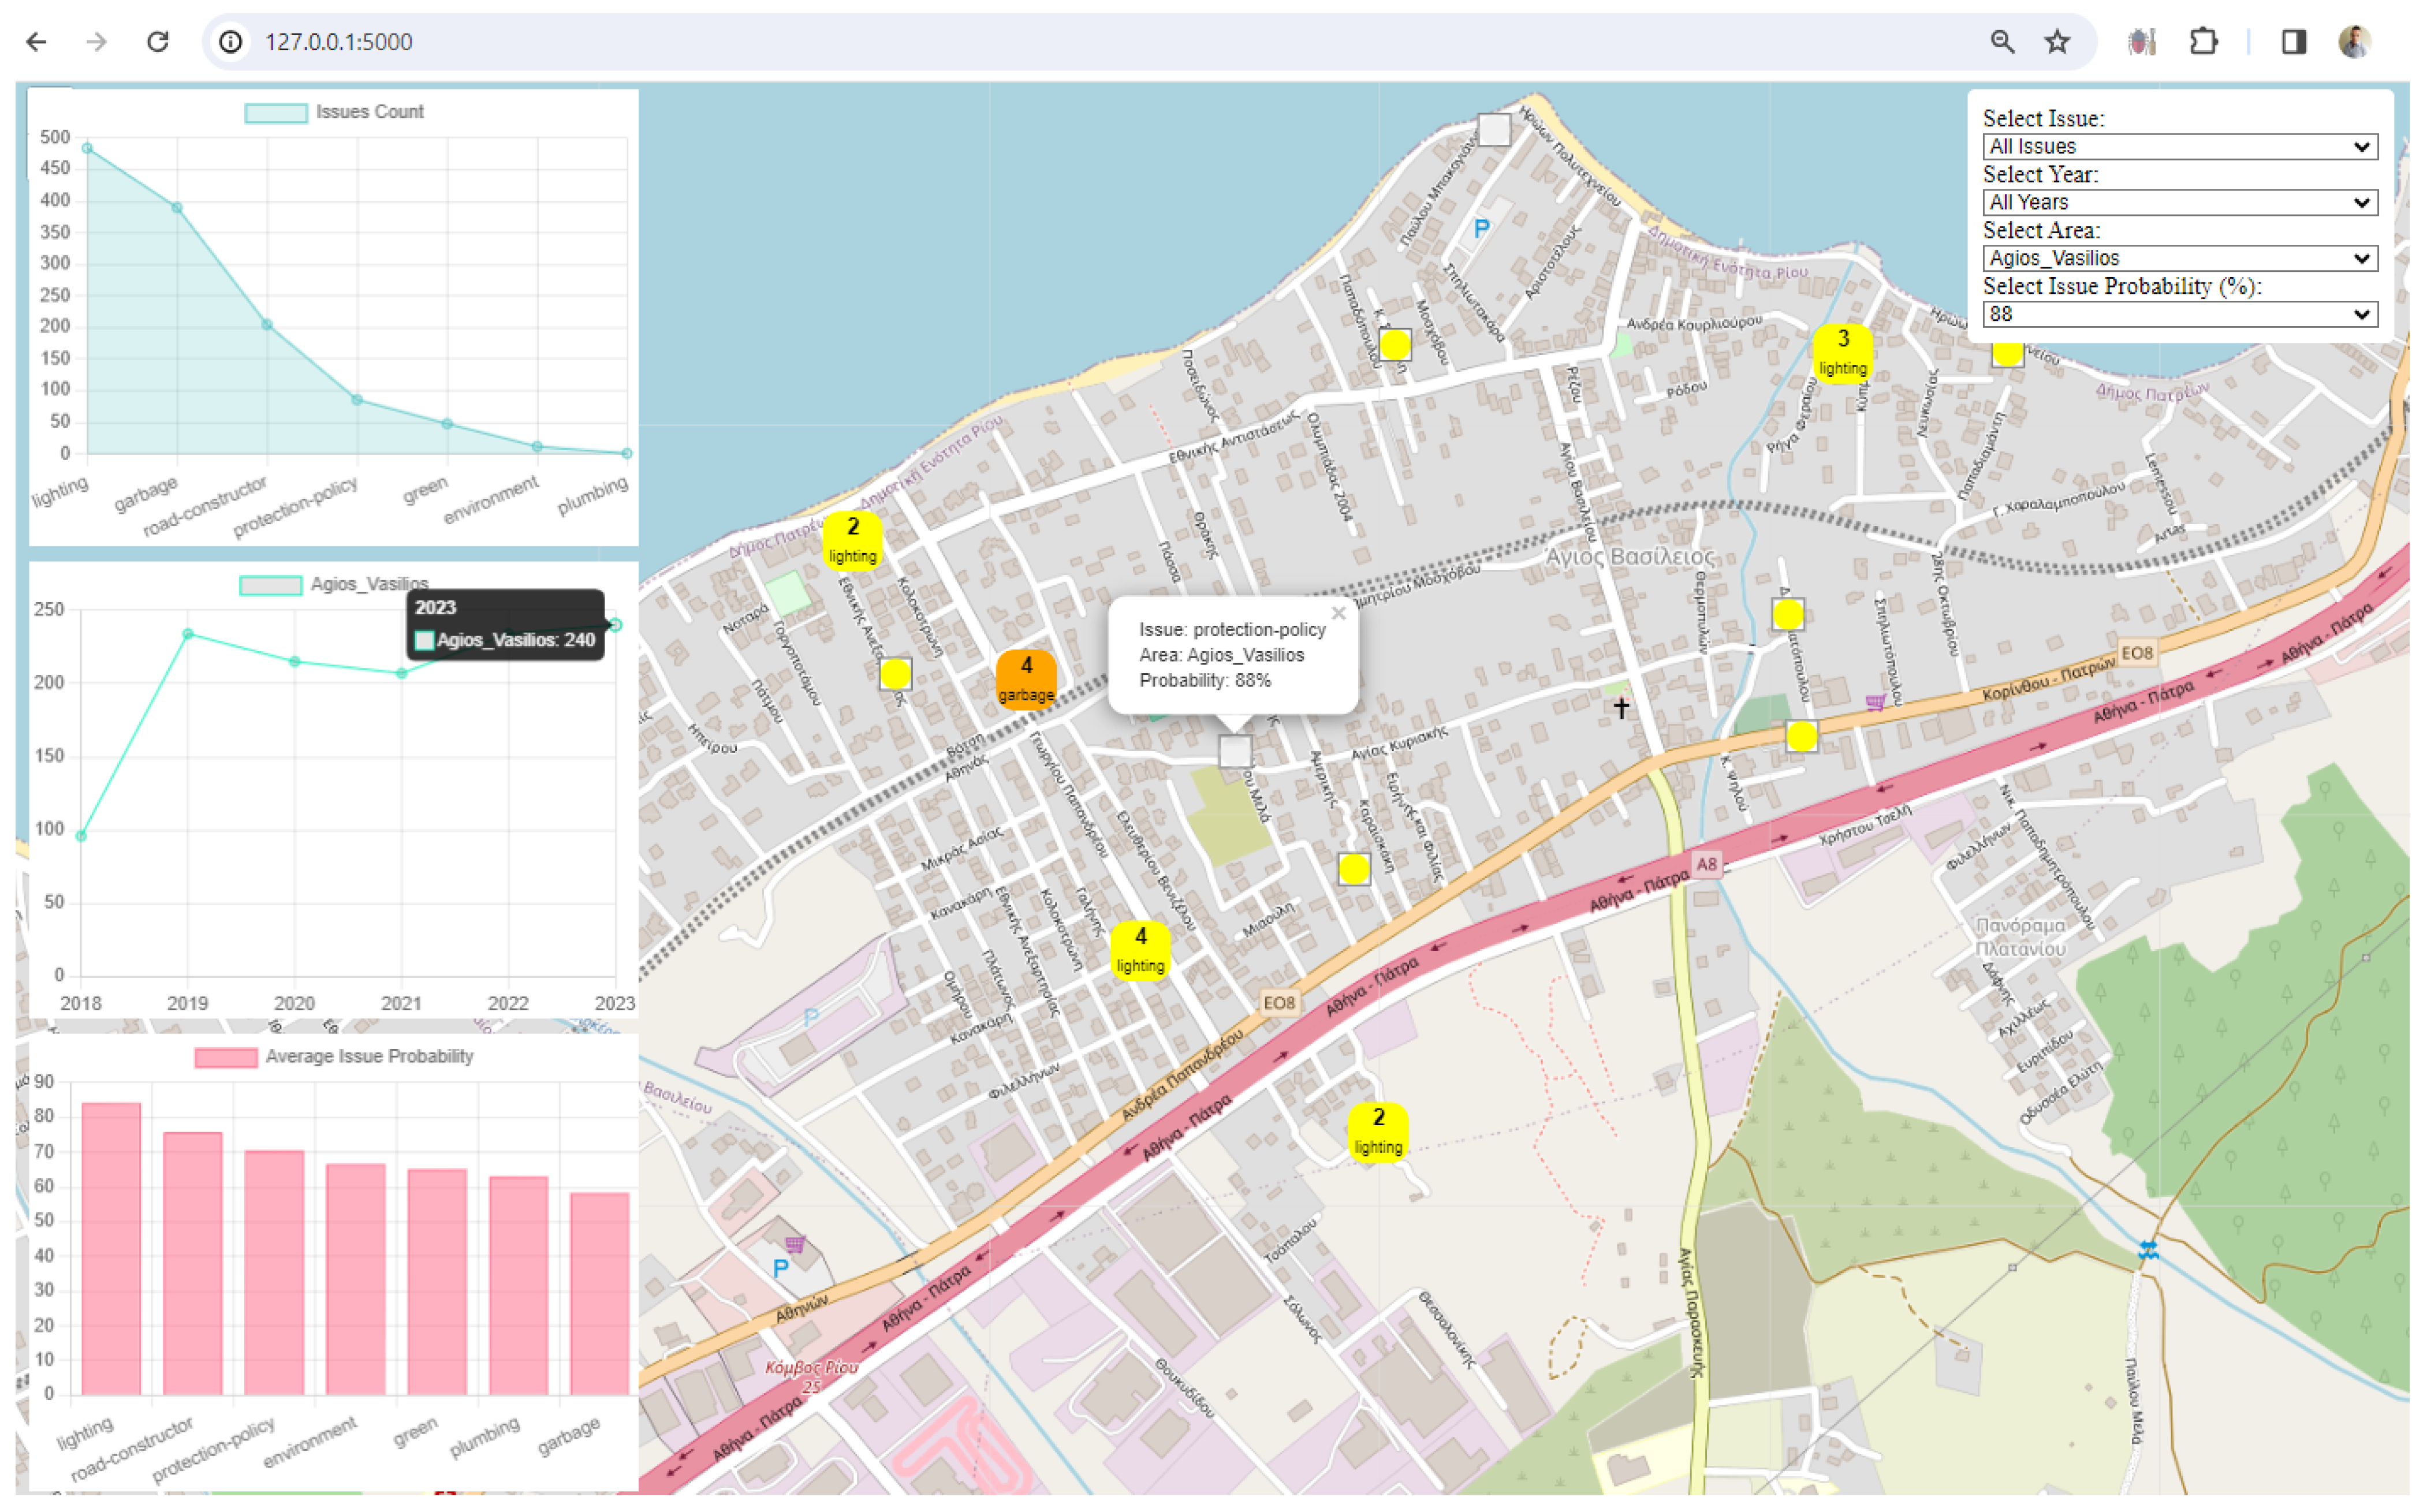Toggle the Average Issue Probability legend

point(334,1057)
